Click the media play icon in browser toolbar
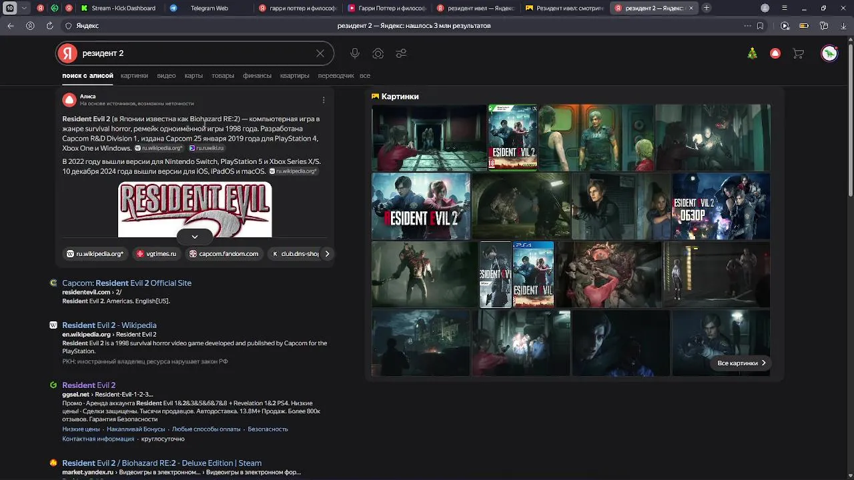The image size is (854, 480). click(785, 25)
